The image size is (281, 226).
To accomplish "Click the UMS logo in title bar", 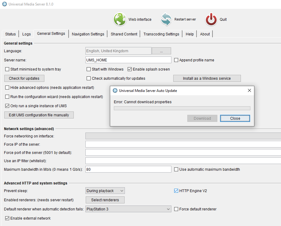I will point(5,4).
